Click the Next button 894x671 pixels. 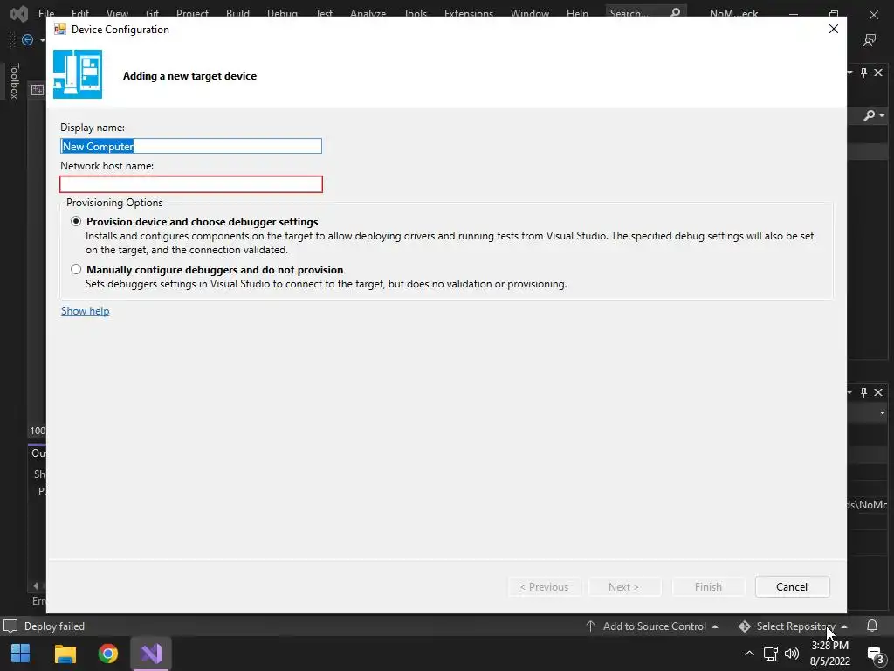click(x=623, y=586)
